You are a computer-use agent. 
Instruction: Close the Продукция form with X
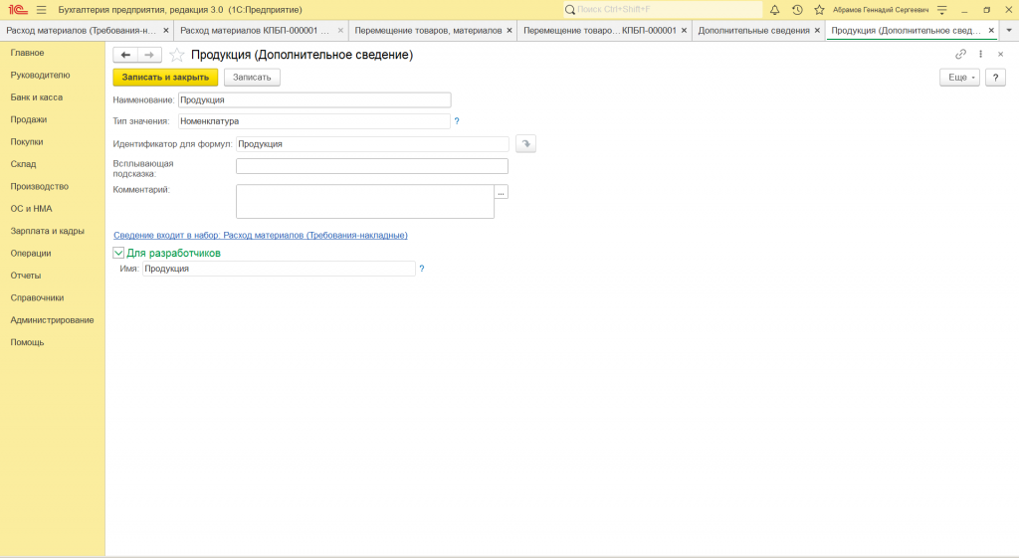tap(1001, 54)
